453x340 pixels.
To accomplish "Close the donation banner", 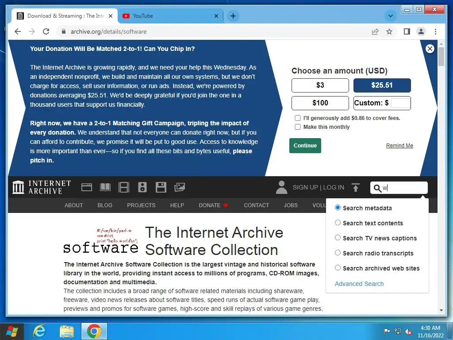I will 430,49.
